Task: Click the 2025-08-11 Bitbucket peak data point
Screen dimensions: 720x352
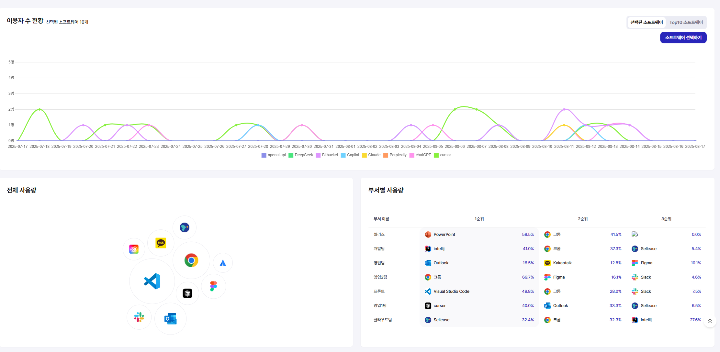Action: coord(564,109)
